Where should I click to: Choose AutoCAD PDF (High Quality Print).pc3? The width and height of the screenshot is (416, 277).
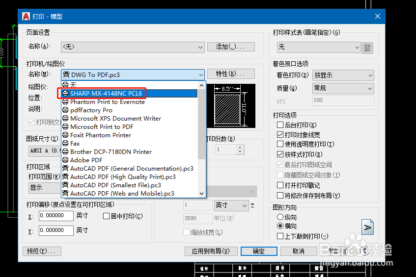pyautogui.click(x=130, y=177)
